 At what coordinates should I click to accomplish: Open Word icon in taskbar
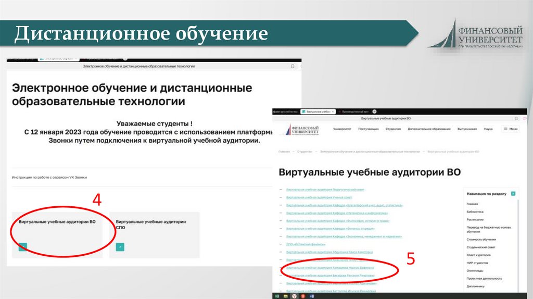312,296
